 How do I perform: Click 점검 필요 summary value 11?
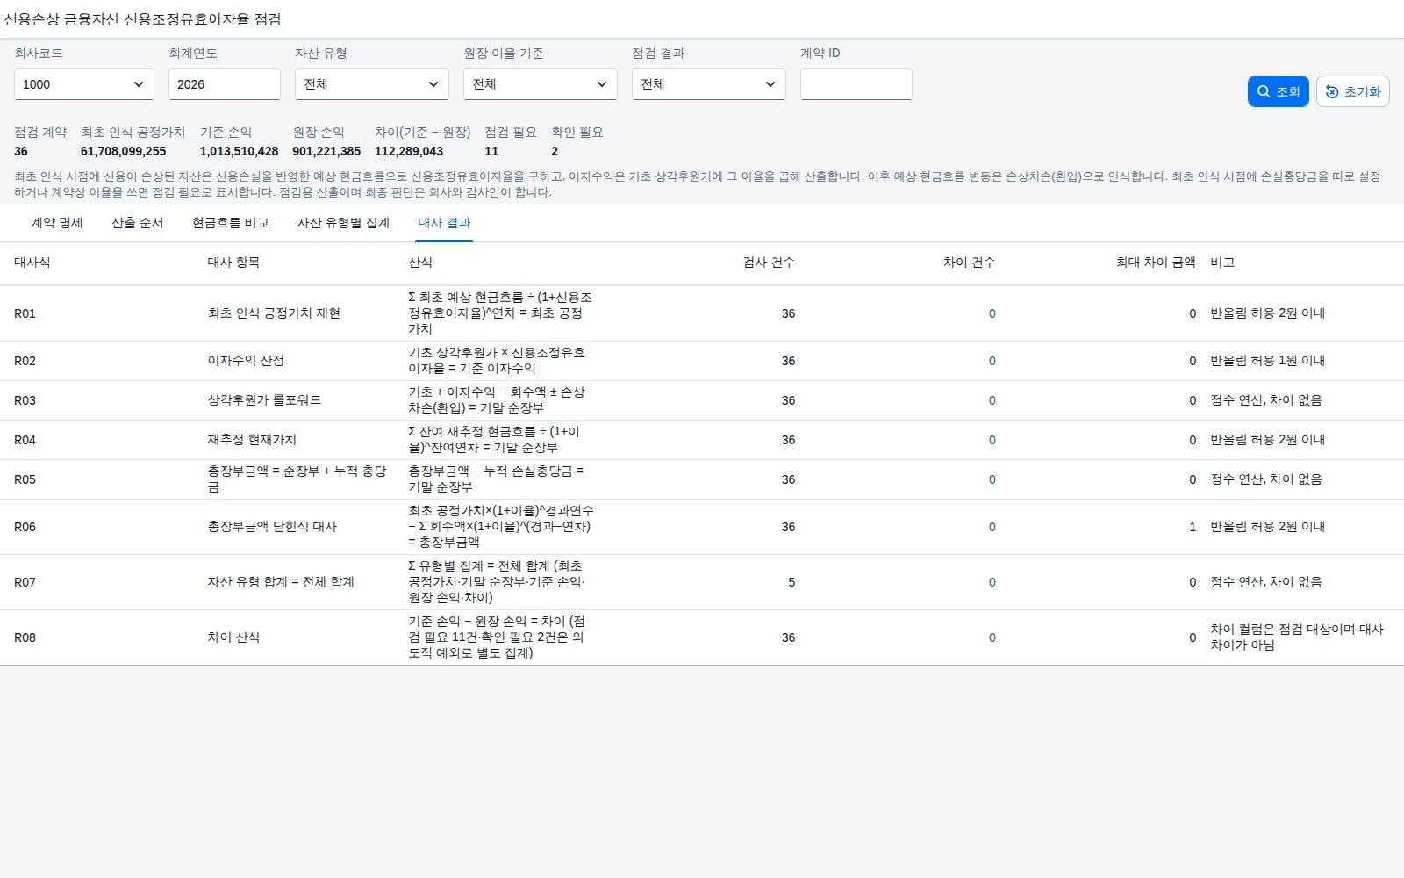point(491,151)
